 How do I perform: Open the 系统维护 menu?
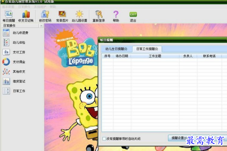40,7
